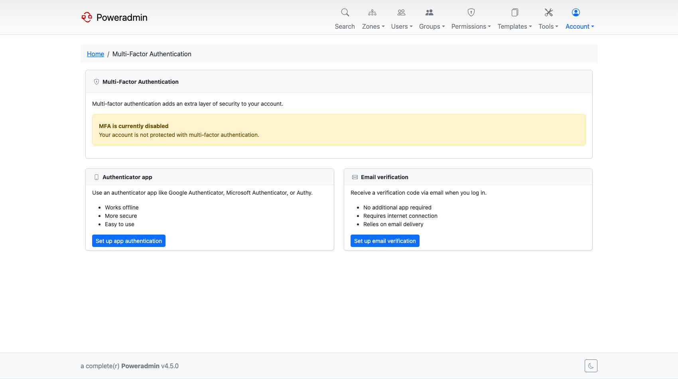Click the Search magnifier icon

345,12
